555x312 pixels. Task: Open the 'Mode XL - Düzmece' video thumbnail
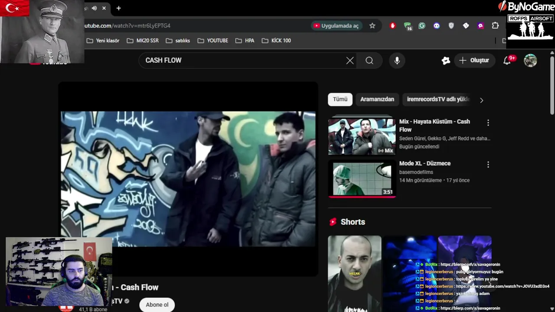[x=362, y=179]
